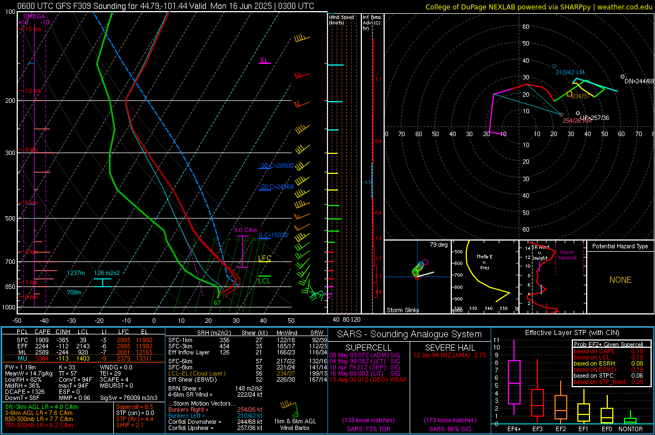Viewport: 655px width, 435px height.
Task: Click the Corfidi Downshear = 244/68 kt line
Action: [x=215, y=422]
